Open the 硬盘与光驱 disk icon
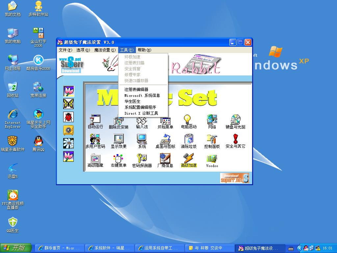 [x=235, y=122]
